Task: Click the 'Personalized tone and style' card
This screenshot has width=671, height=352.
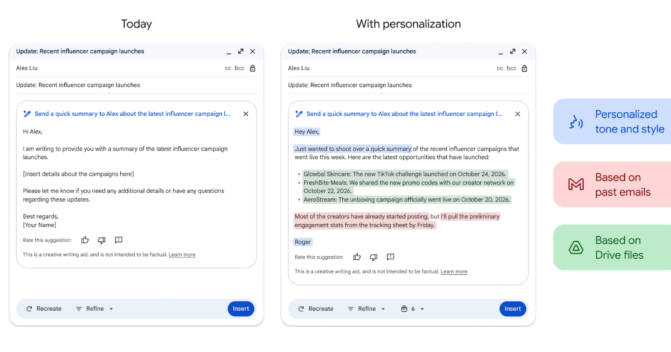Action: 612,122
